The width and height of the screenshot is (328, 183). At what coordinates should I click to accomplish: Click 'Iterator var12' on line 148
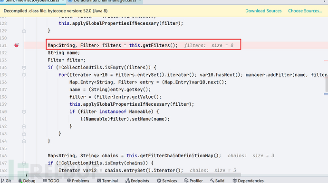point(77,170)
